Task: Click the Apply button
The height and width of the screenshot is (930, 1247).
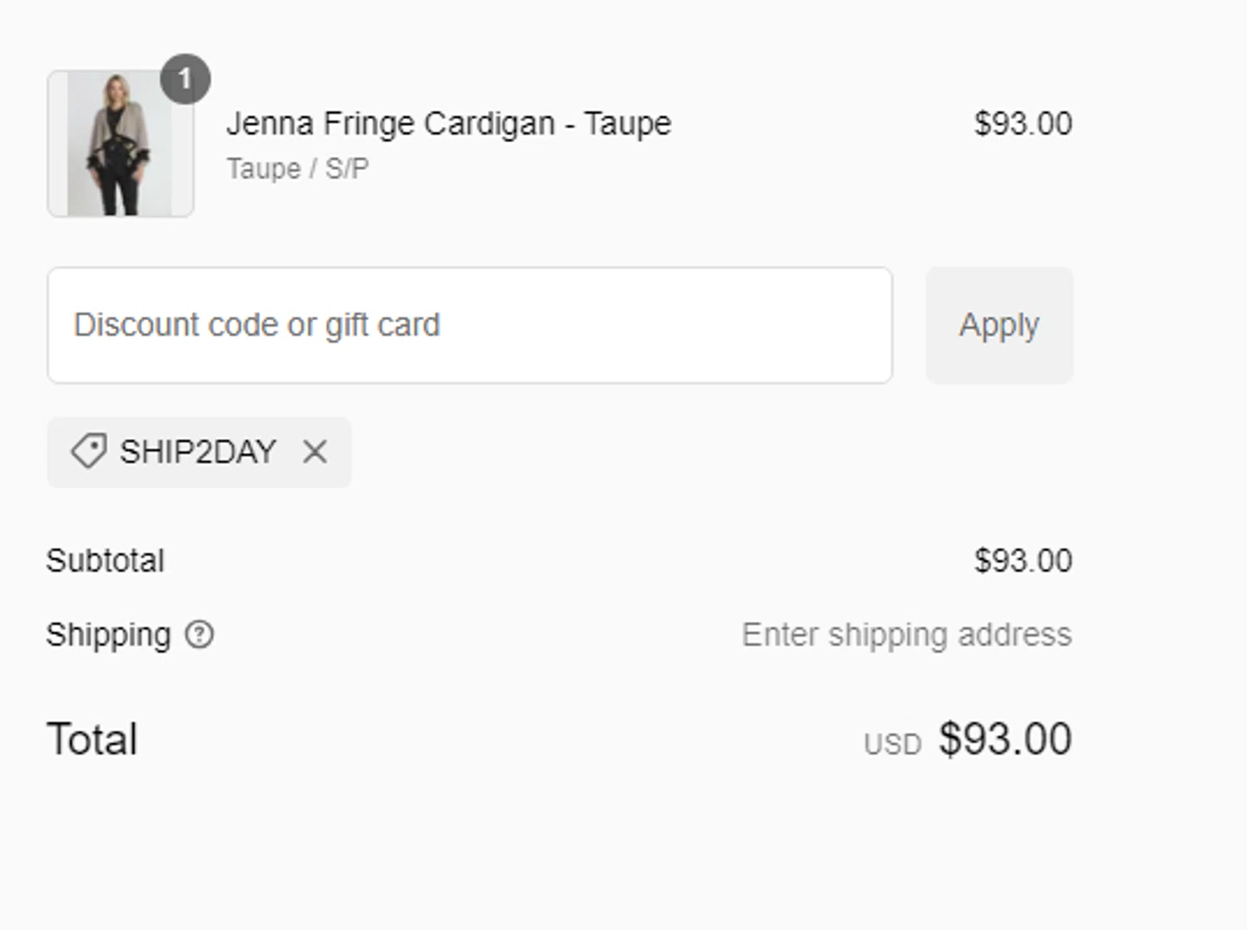Action: pyautogui.click(x=999, y=325)
